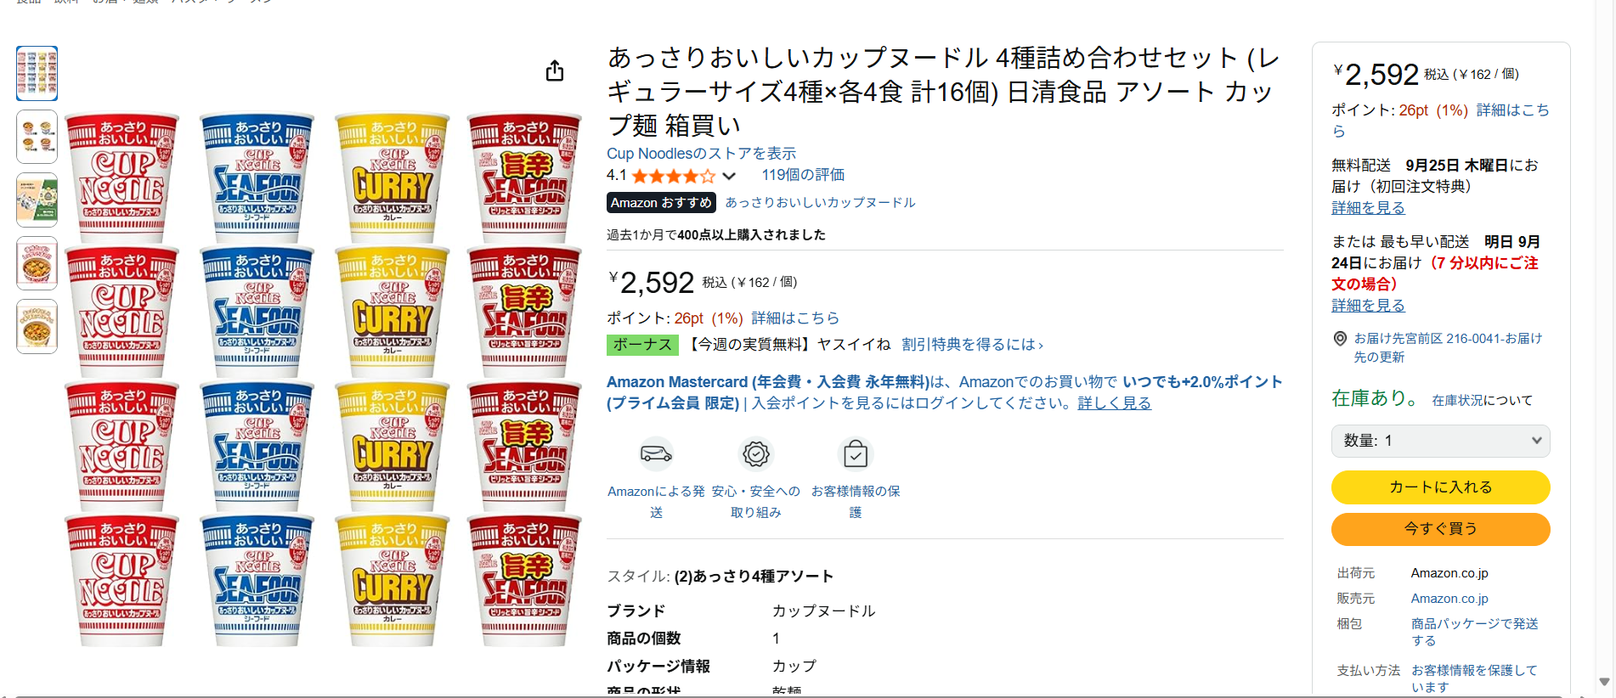This screenshot has width=1616, height=698.
Task: Select the third product thumbnail image
Action: coord(37,200)
